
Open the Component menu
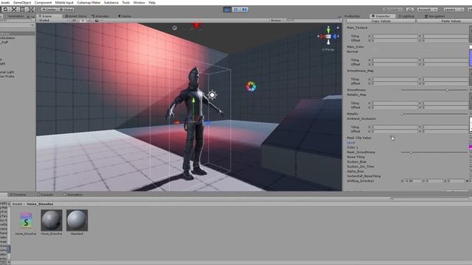tap(43, 2)
